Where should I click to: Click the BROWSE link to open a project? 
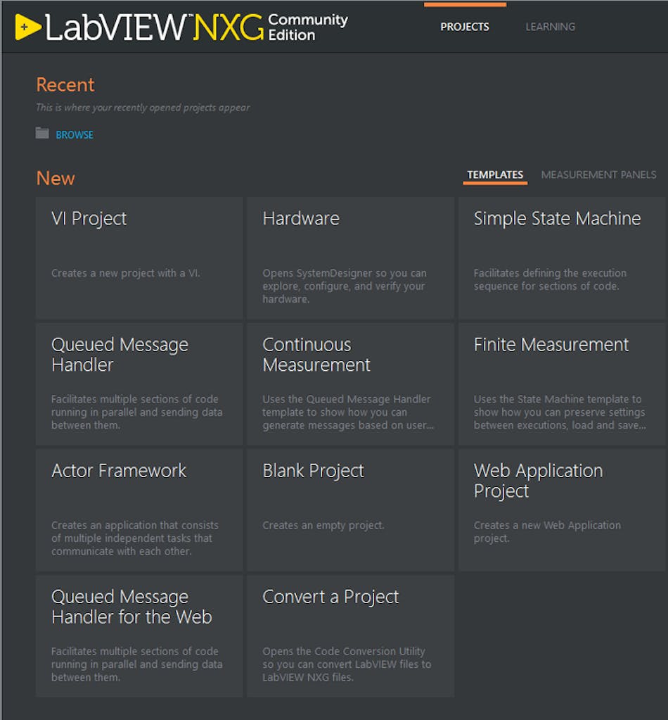pos(75,134)
